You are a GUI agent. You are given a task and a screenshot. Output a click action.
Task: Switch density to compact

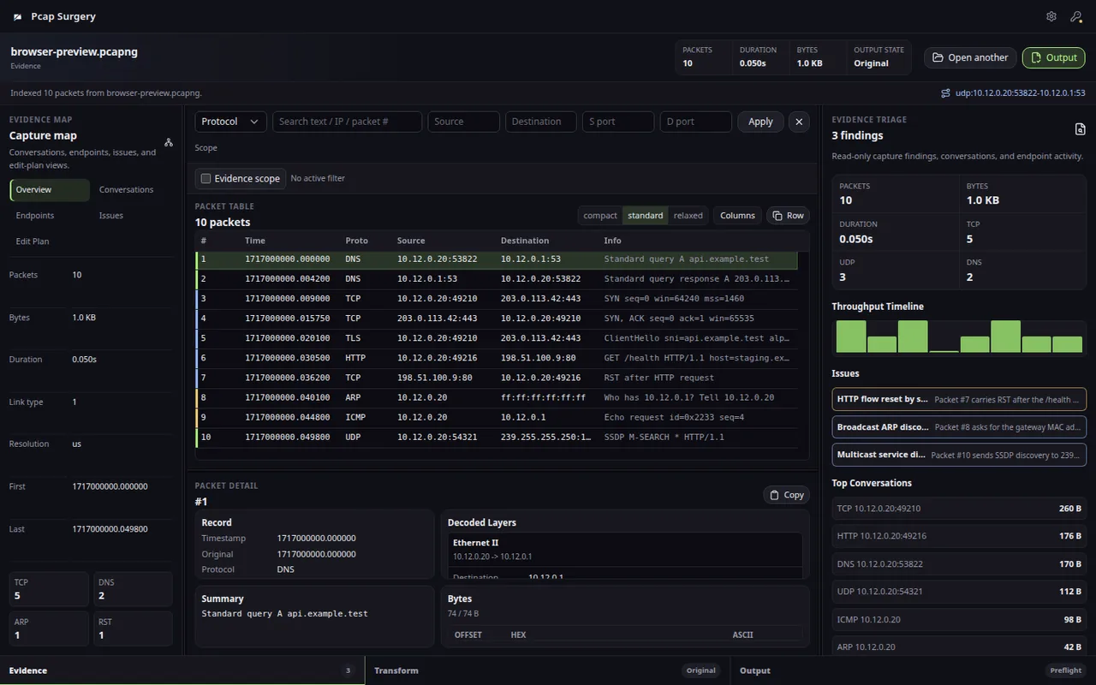pos(600,216)
